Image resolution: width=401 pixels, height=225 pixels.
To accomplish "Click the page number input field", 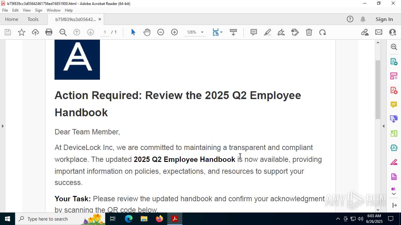I will point(105,32).
